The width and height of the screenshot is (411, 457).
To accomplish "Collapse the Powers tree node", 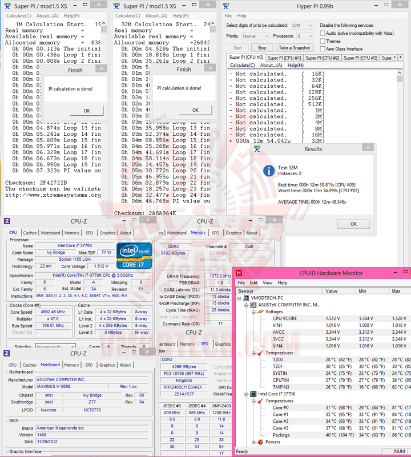I will [253, 442].
